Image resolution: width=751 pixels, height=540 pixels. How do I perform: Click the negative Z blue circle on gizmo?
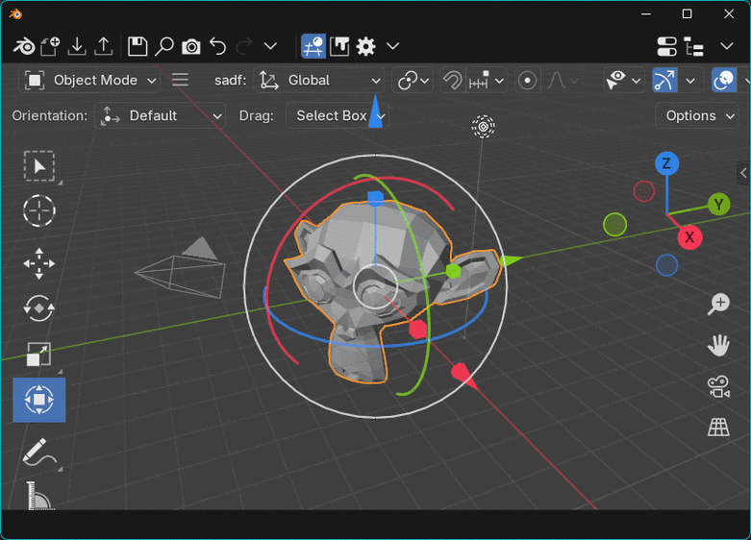point(666,265)
